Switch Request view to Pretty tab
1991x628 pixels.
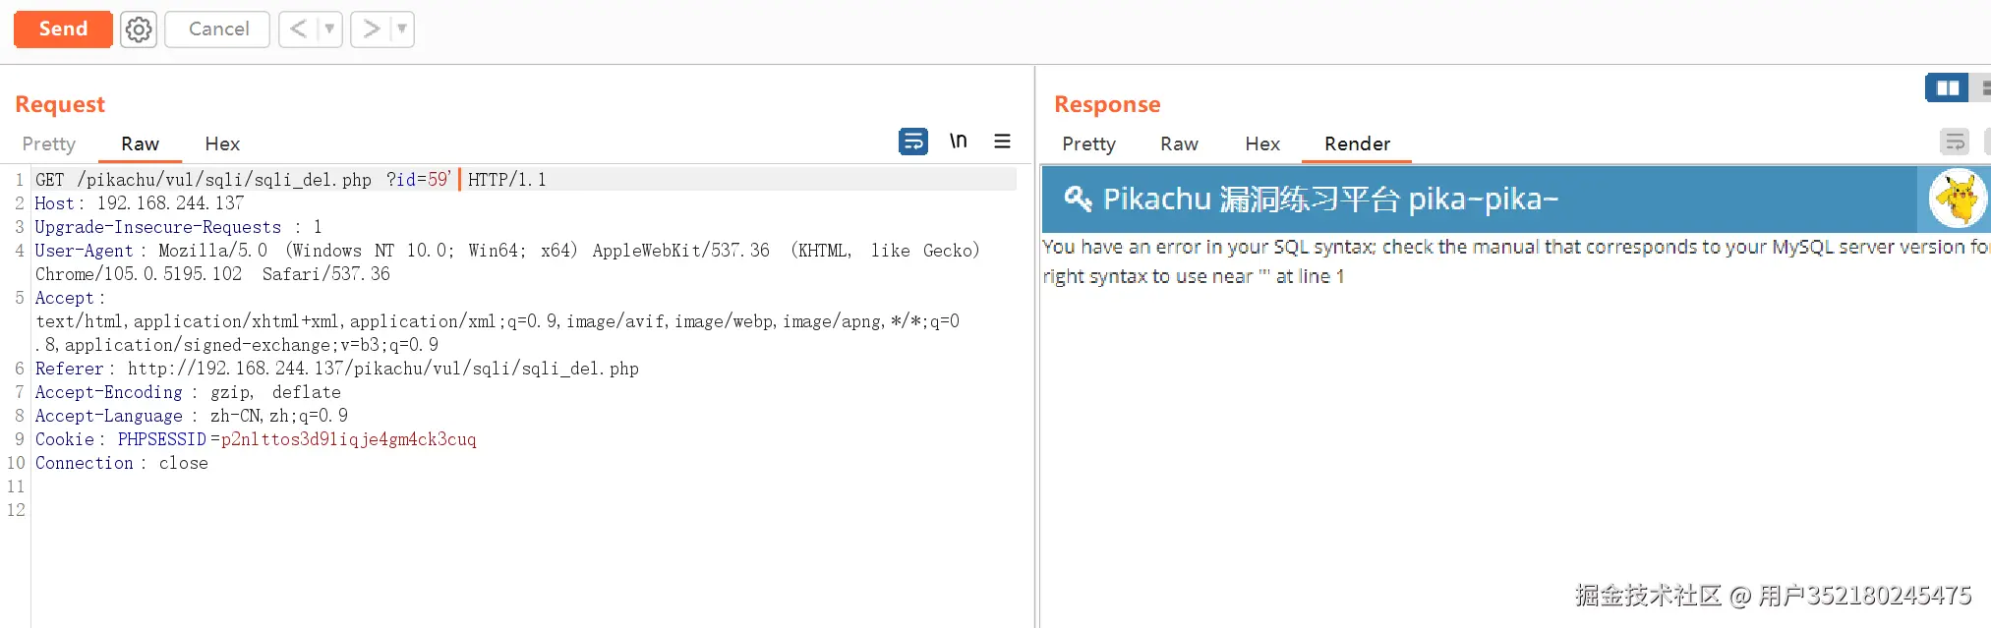coord(49,143)
